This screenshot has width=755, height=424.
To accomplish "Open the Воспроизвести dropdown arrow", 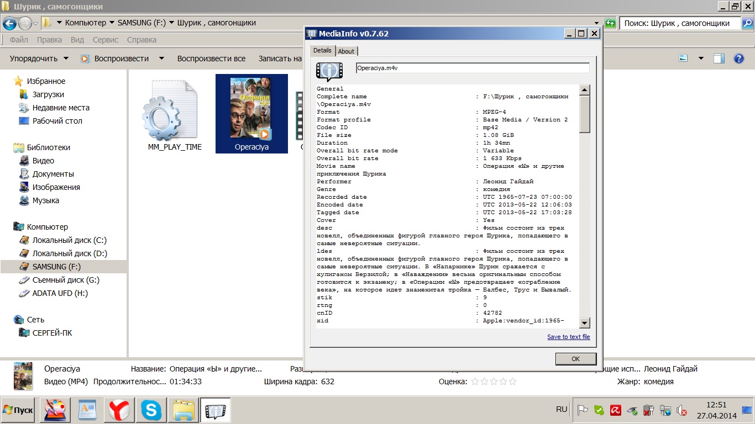I will click(161, 59).
